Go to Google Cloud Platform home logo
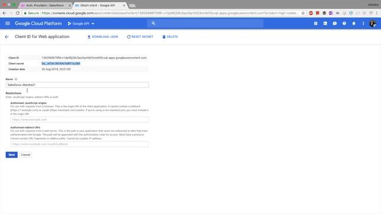 [x=38, y=24]
